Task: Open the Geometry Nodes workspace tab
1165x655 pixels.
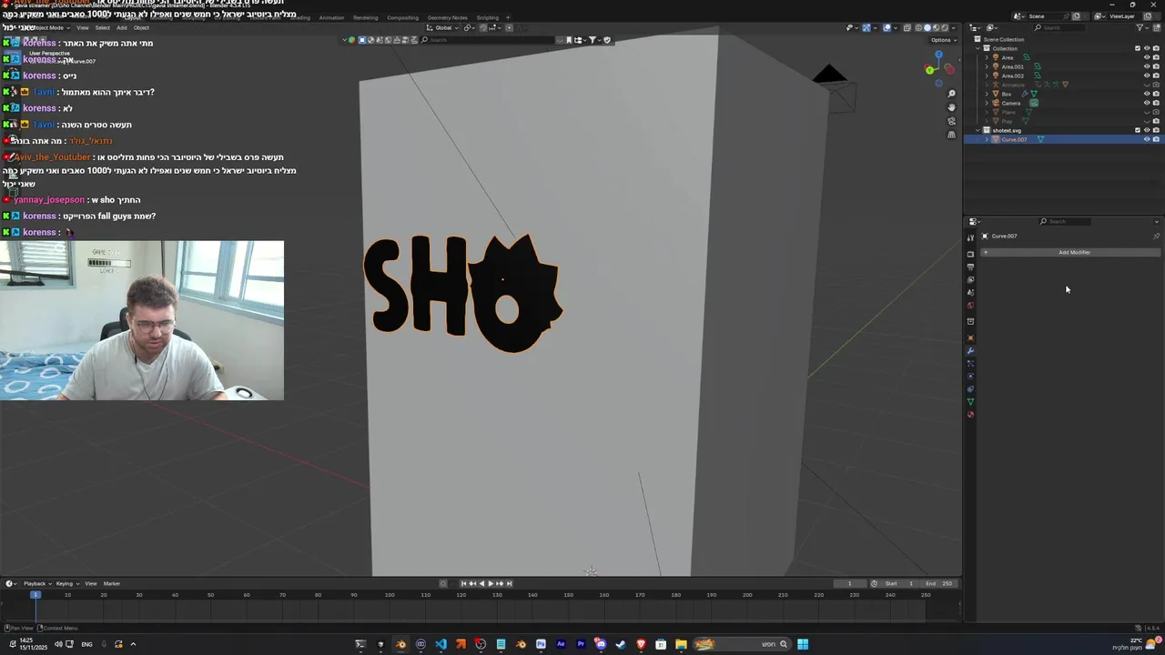Action: coord(447,17)
